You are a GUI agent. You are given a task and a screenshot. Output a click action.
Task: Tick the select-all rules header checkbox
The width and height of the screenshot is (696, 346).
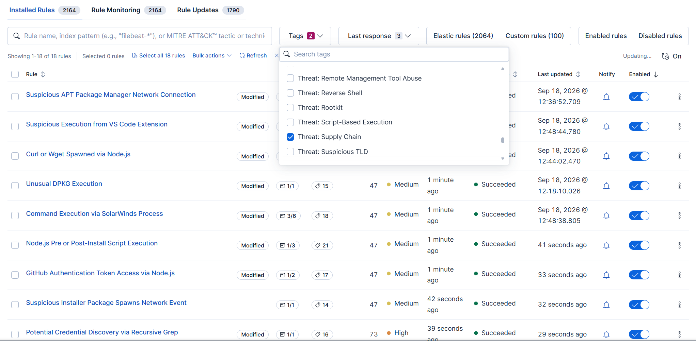pyautogui.click(x=15, y=74)
